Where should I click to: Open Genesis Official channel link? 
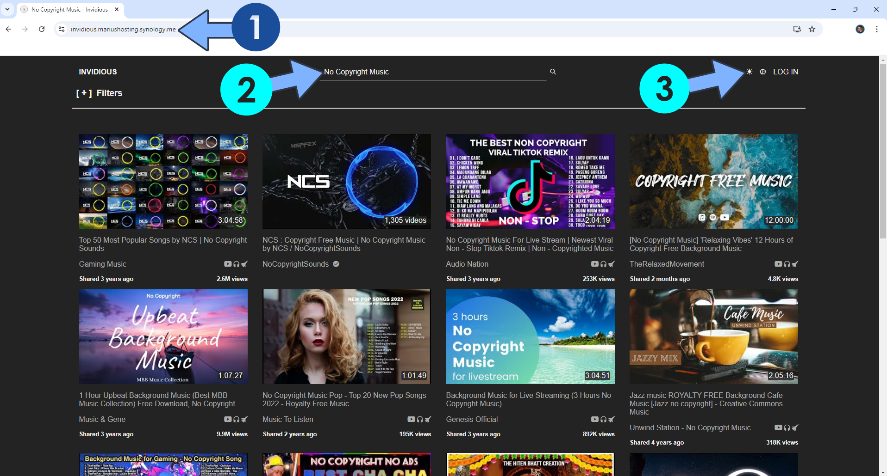pyautogui.click(x=472, y=419)
